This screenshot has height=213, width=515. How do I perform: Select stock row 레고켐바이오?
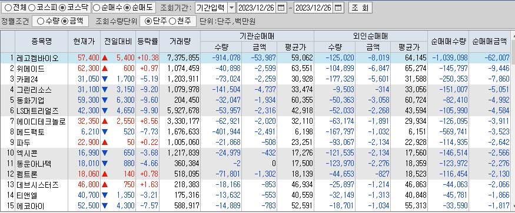(x=255, y=58)
